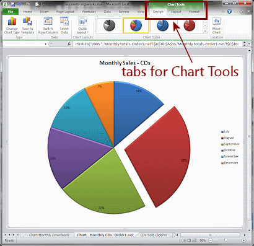Click the zoom in plus button
The width and height of the screenshot is (254, 246).
[x=243, y=240]
